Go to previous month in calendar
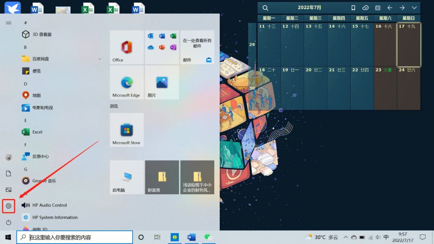 point(390,8)
